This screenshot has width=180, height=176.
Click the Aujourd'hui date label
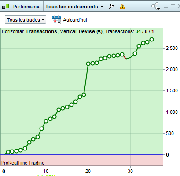click(x=75, y=20)
